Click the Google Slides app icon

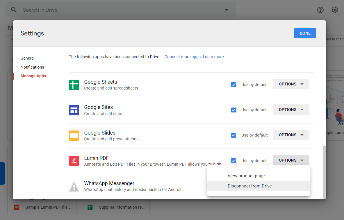[x=74, y=135]
